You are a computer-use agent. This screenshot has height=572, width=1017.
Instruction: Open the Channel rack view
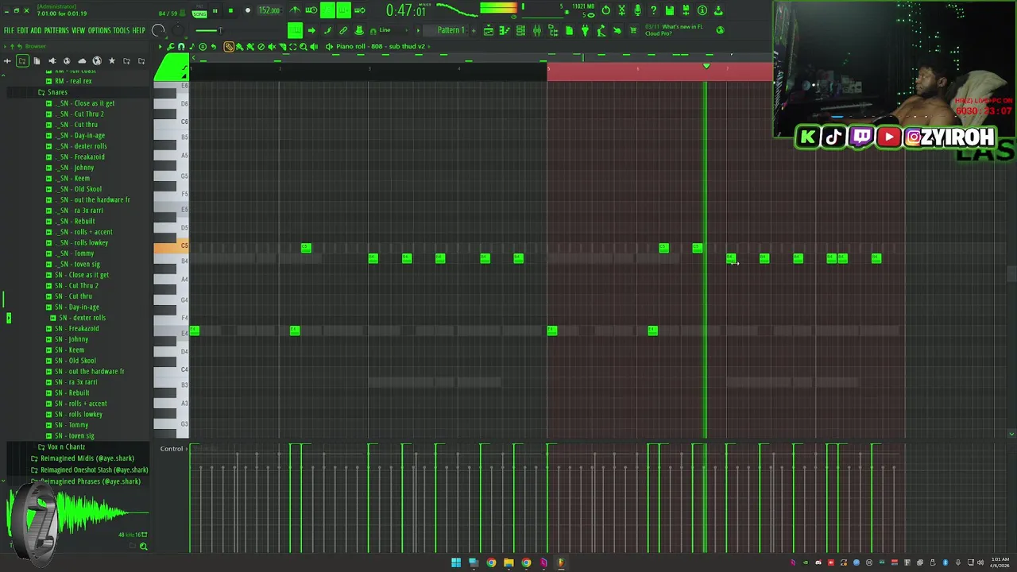tap(520, 30)
